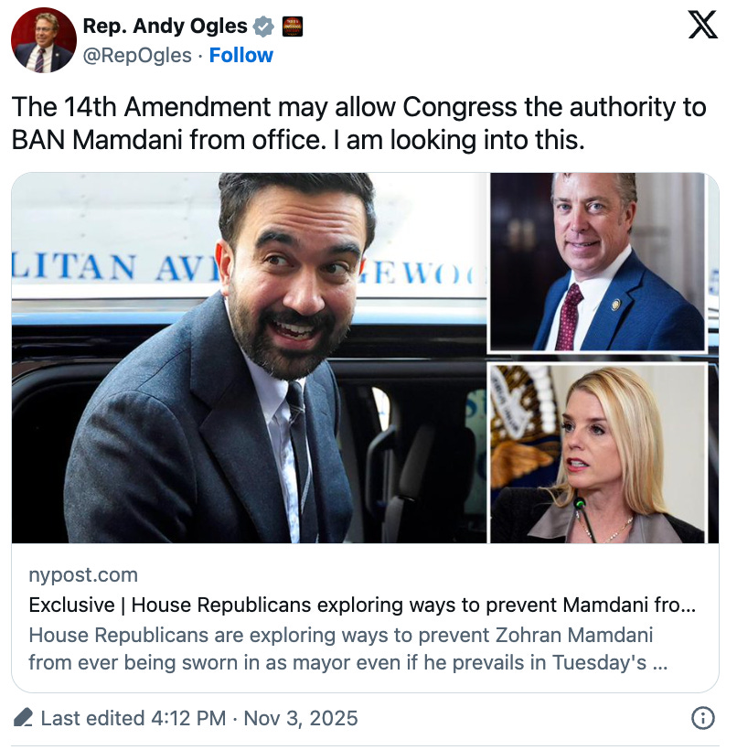Click the tweet text about the 14th Amendment

click(358, 123)
